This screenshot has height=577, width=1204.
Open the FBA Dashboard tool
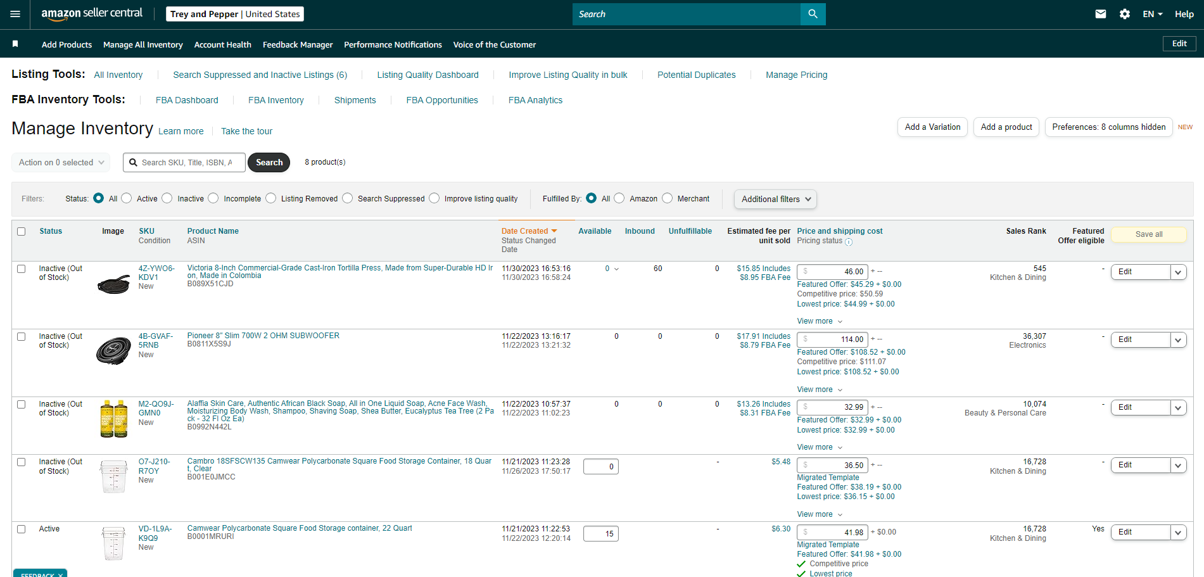coord(187,100)
